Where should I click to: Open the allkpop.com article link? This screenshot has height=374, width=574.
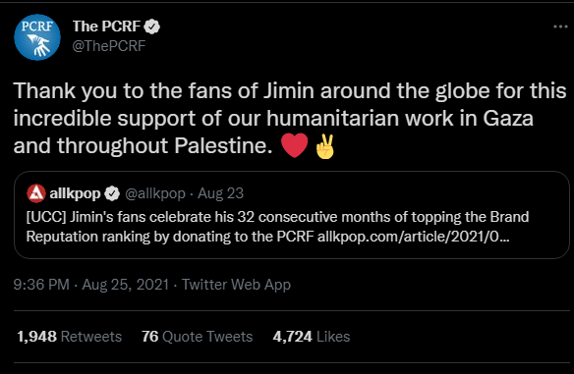coord(413,237)
